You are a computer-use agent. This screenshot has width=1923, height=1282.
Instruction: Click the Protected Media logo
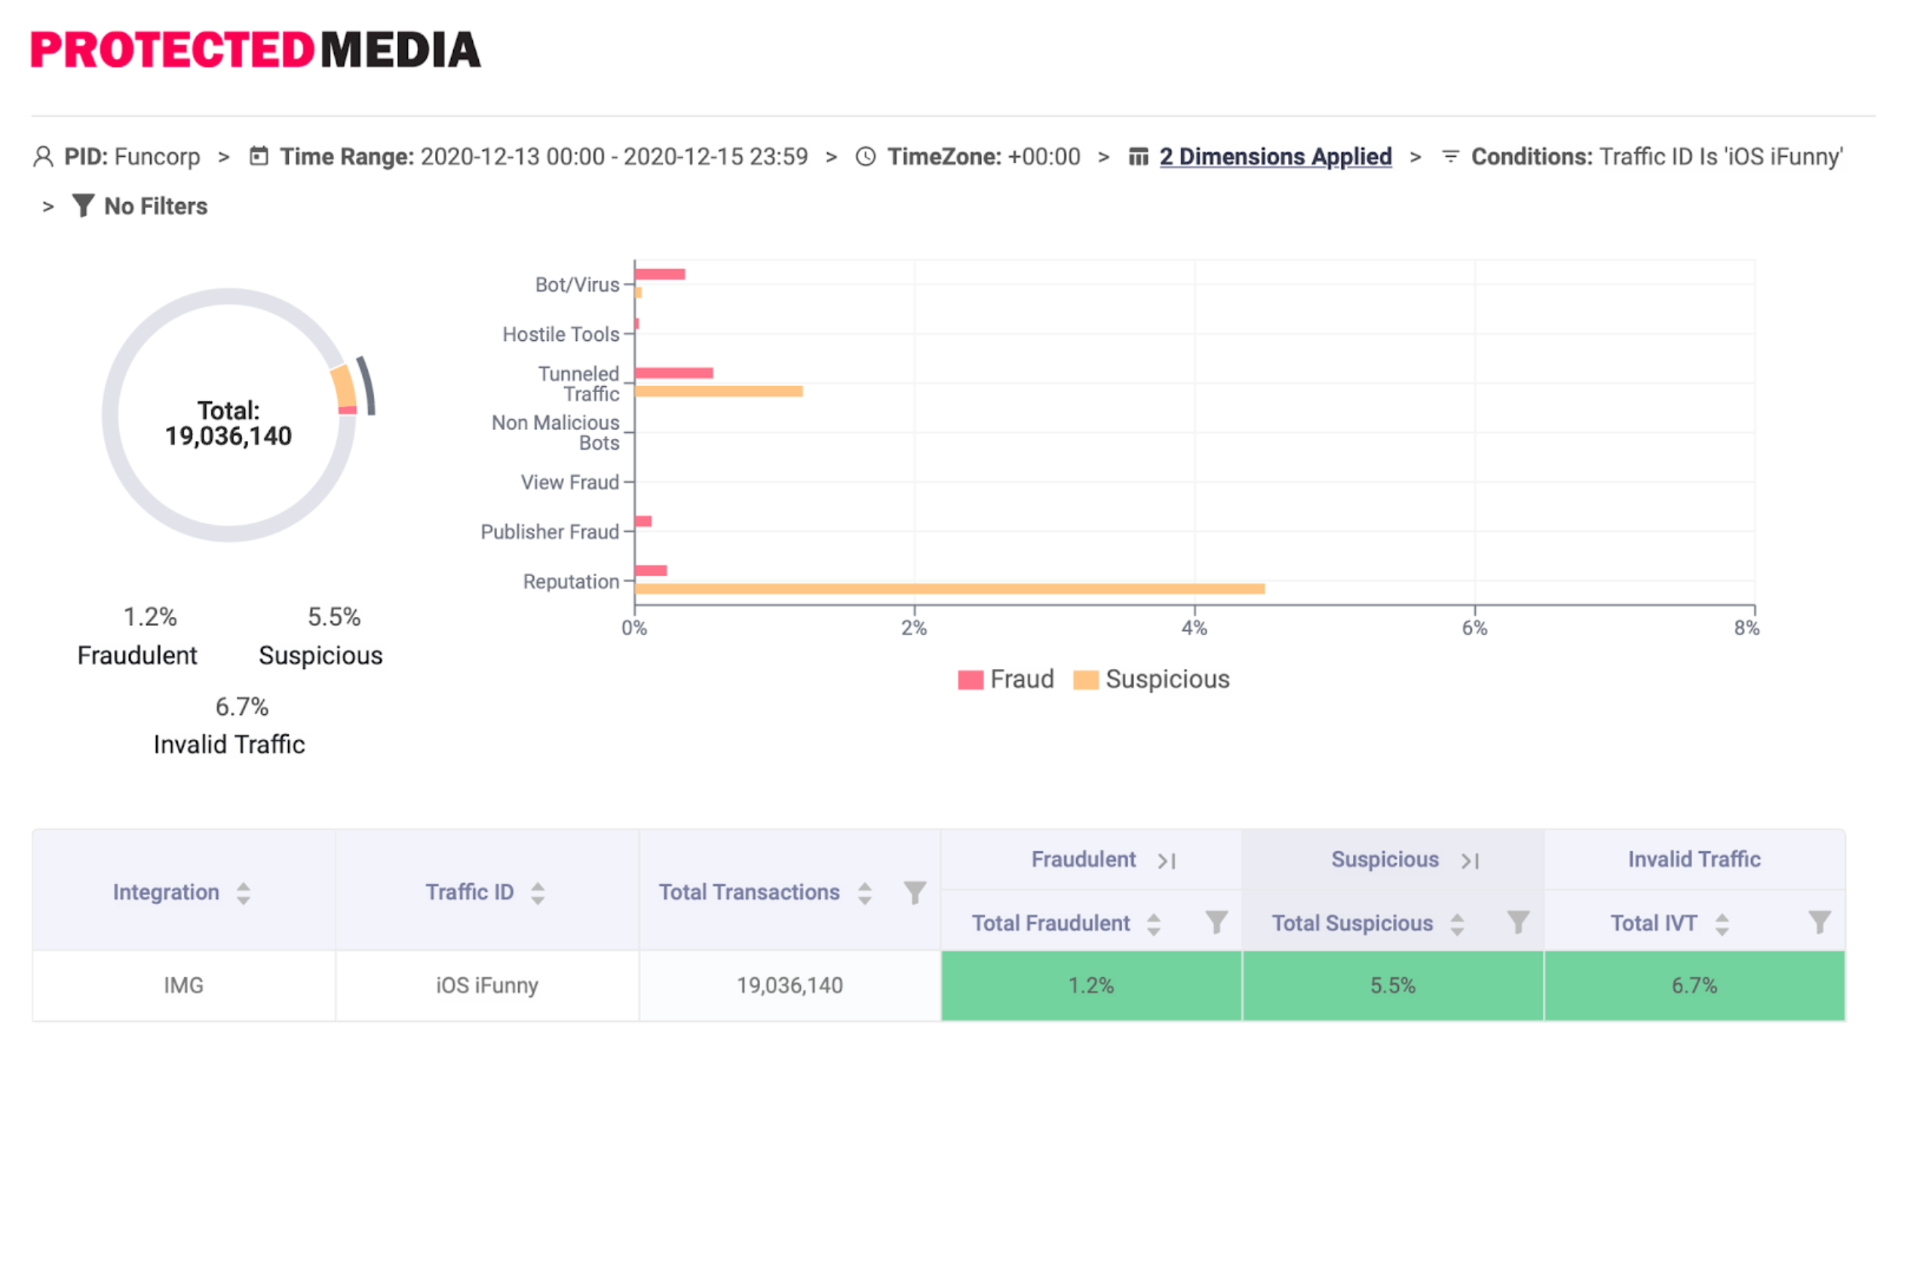point(255,50)
